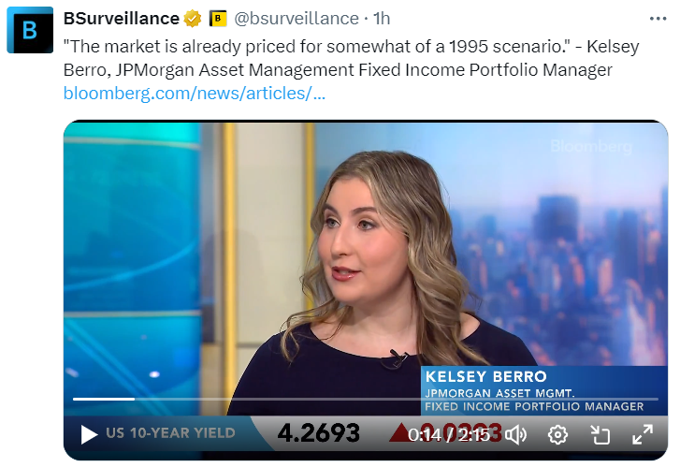The width and height of the screenshot is (680, 467).
Task: Click the video frame showing Kelsey Berro
Action: (x=365, y=253)
